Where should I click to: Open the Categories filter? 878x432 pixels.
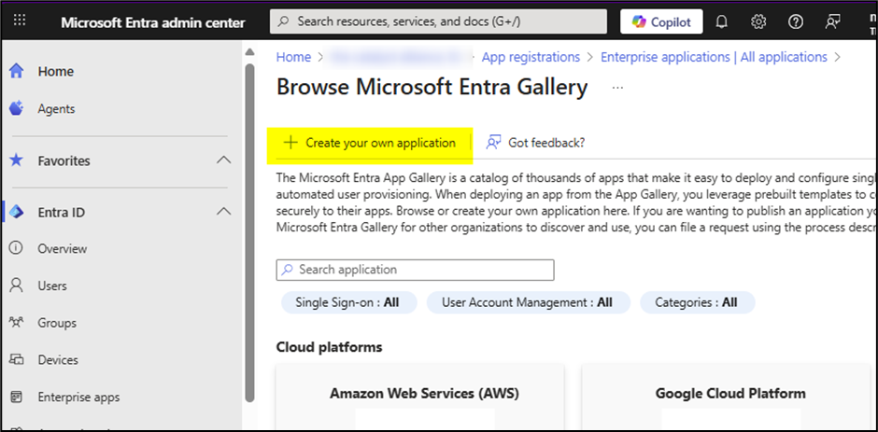point(696,302)
